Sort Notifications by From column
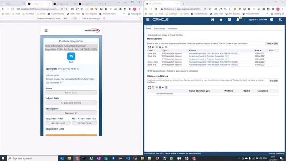Image resolution: width=286 pixels, height=161 pixels. (151, 51)
